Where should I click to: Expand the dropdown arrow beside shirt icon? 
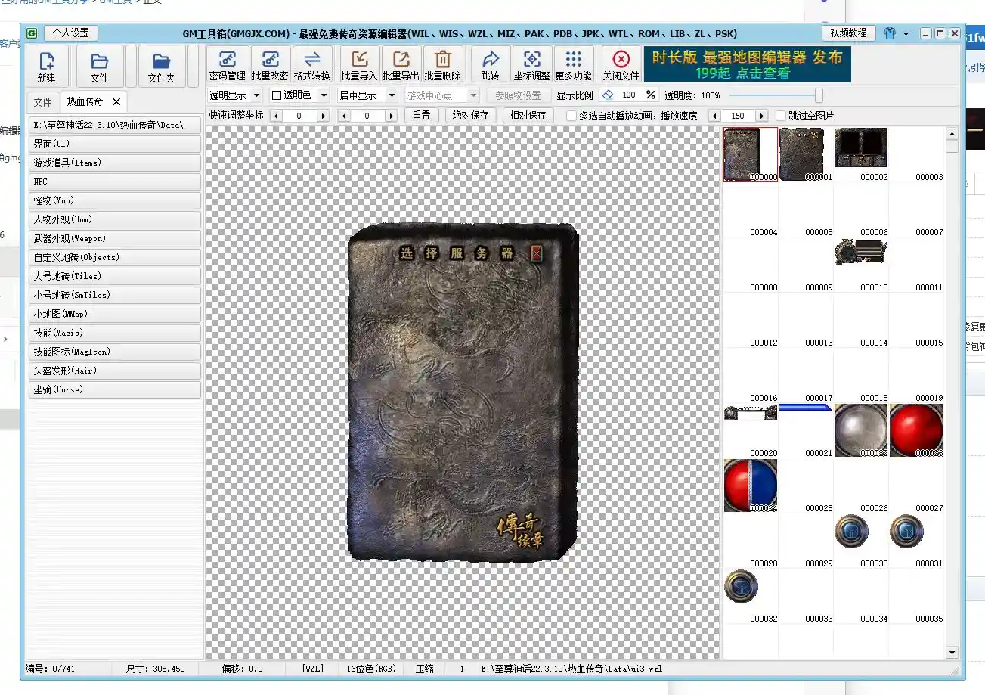click(x=906, y=34)
